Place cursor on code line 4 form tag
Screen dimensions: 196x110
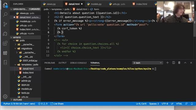point(101,25)
